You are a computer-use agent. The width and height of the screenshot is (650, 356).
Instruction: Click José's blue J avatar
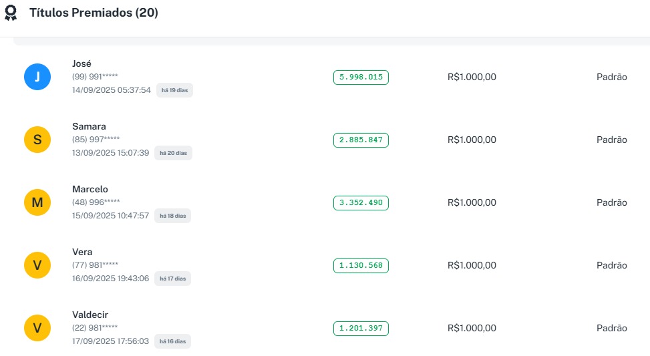pyautogui.click(x=37, y=77)
